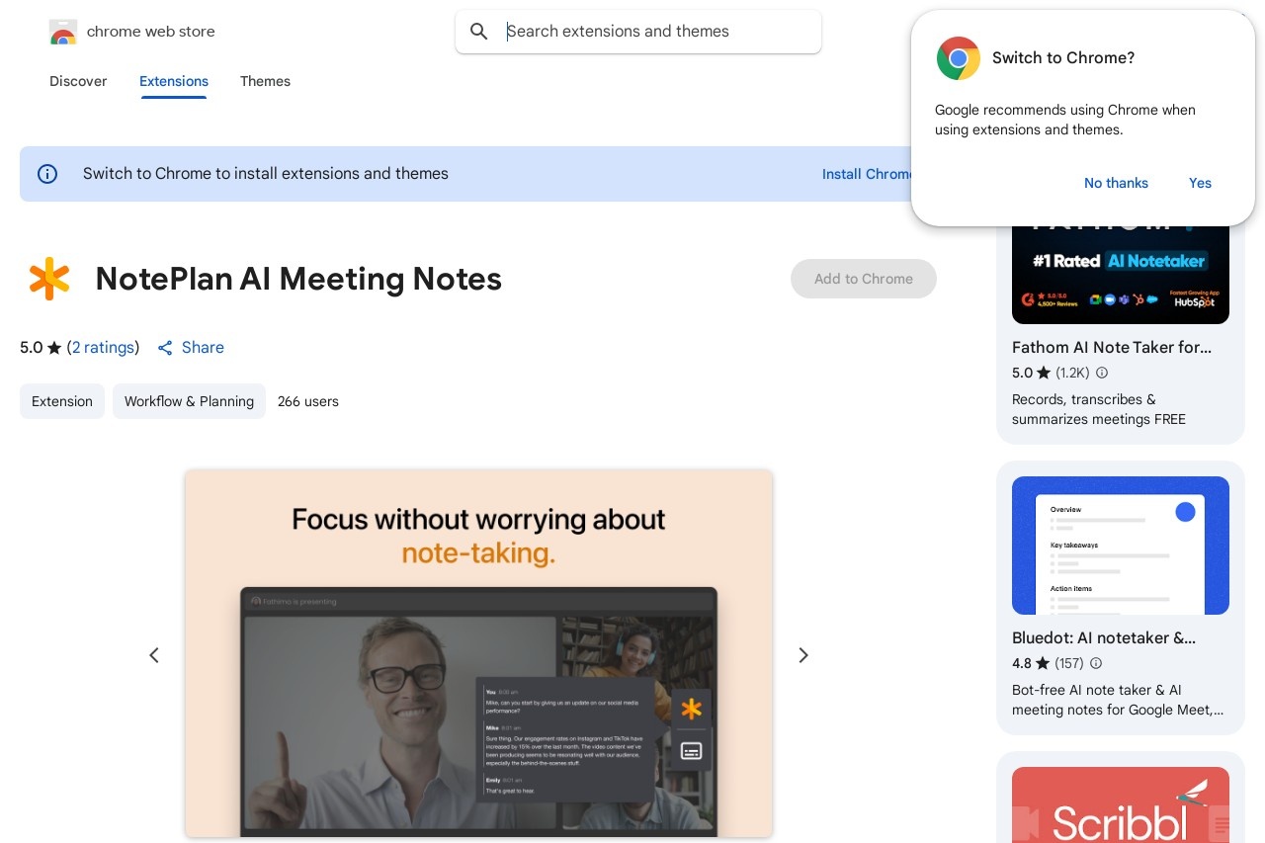Image resolution: width=1265 pixels, height=843 pixels.
Task: Open the 2 ratings link
Action: click(x=103, y=348)
